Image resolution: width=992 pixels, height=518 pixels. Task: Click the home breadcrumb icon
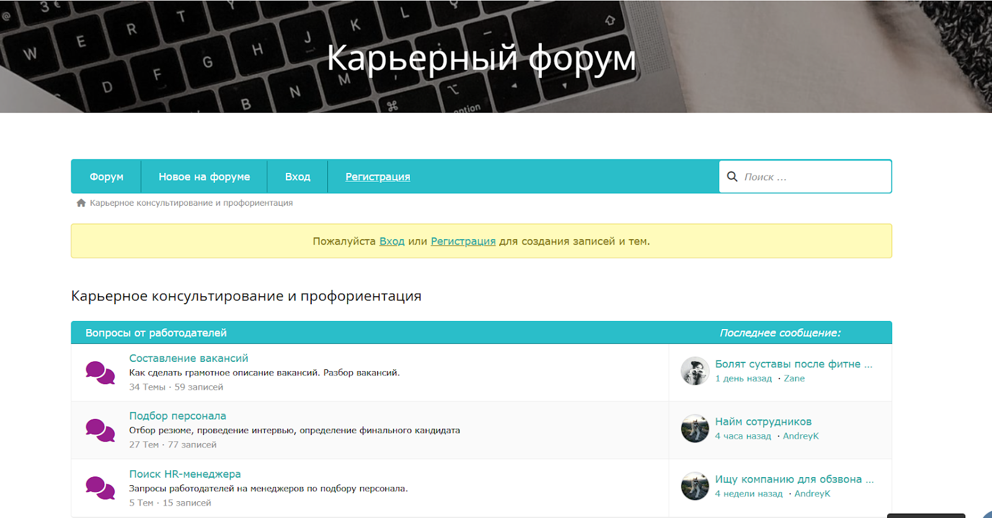81,203
